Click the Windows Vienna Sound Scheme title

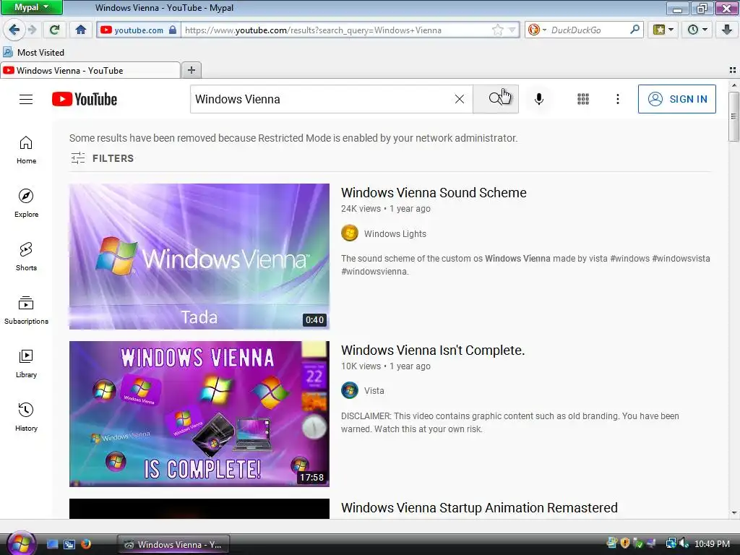(x=434, y=192)
